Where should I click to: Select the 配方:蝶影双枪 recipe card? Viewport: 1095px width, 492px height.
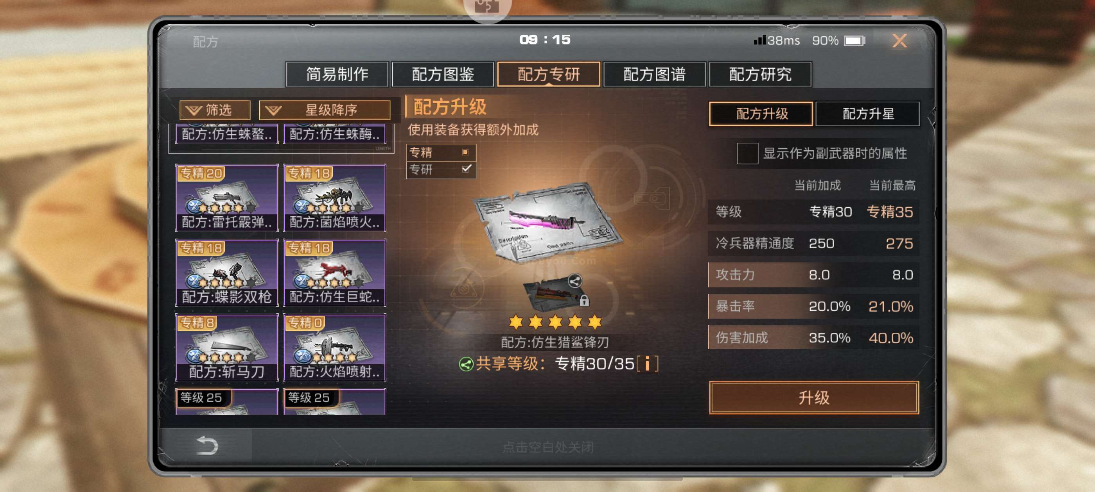coord(226,273)
